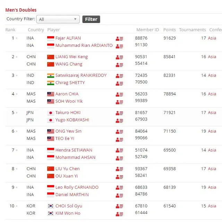Open SOH Wooi Yik player link
Screen dimensions: 222x222
coord(69,101)
